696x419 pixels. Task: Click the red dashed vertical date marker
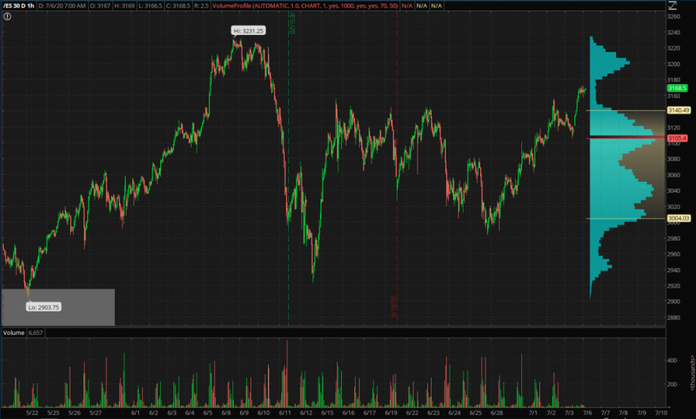[x=397, y=174]
